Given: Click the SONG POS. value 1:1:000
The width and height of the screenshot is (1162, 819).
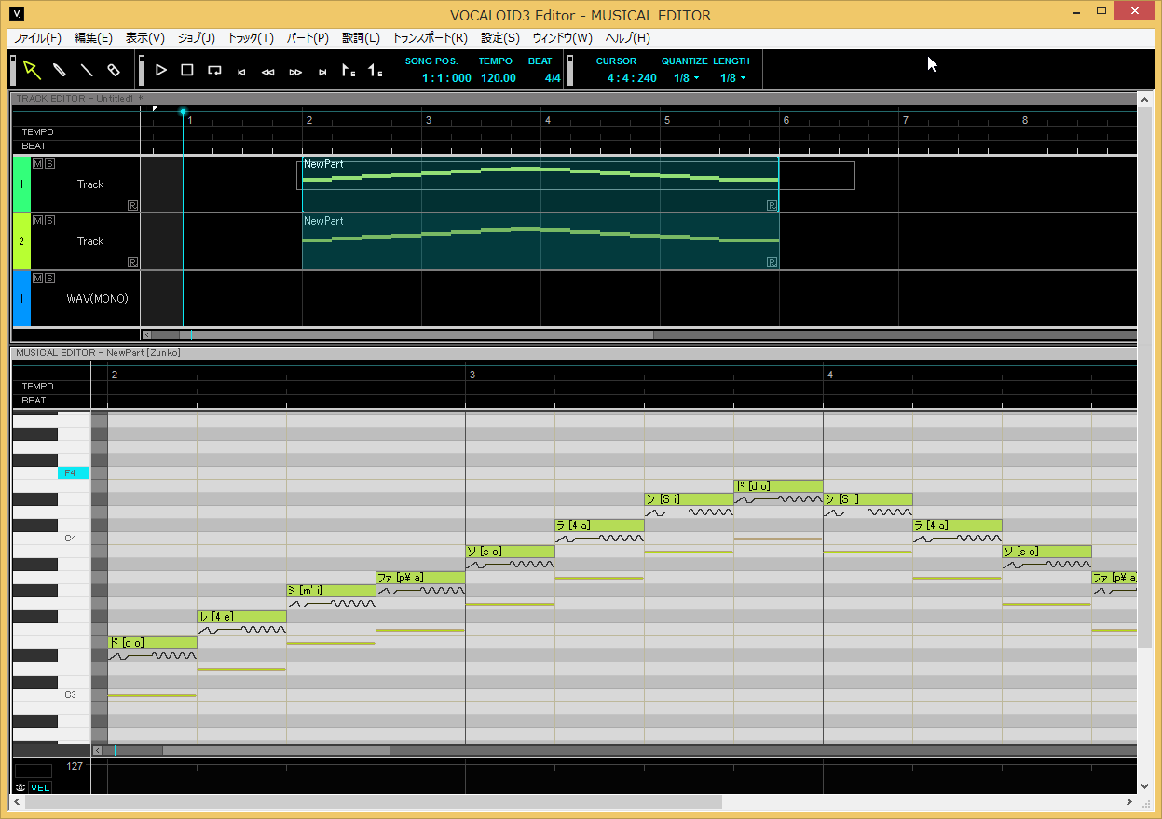Looking at the screenshot, I should [447, 78].
